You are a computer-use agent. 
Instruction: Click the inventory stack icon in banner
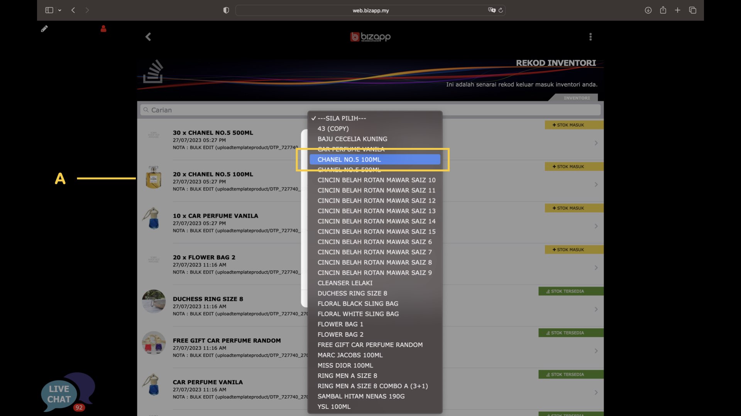click(153, 71)
